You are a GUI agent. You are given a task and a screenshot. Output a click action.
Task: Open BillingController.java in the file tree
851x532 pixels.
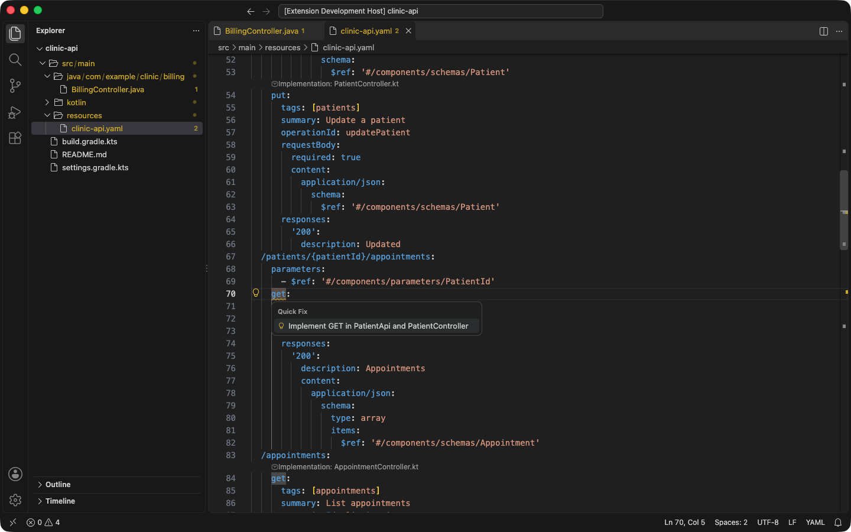(117, 89)
